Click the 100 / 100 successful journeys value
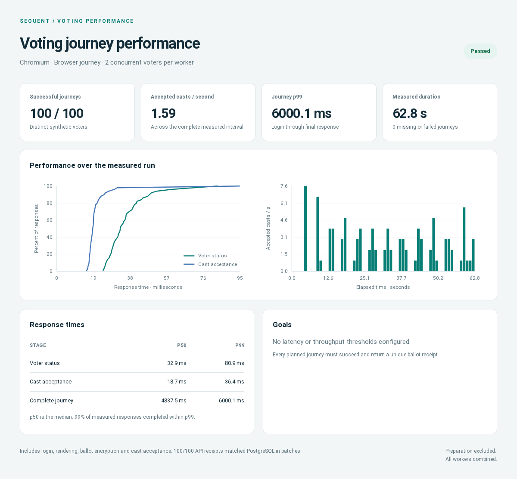This screenshot has width=517, height=479. [56, 113]
